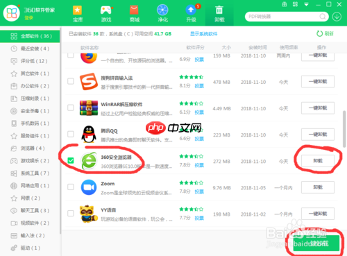Viewport: 347px width, 256px height.
Task: Click 投票 link for WinRAR
Action: point(199,112)
